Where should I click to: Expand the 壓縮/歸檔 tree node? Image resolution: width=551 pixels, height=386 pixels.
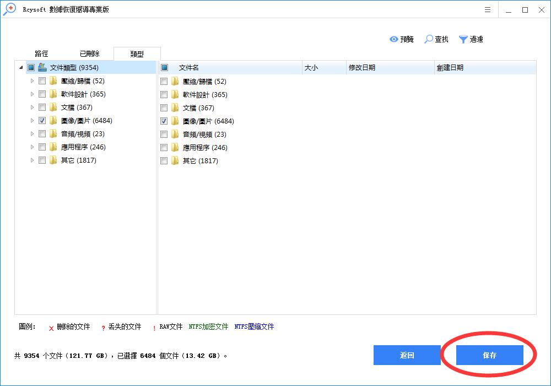click(33, 81)
